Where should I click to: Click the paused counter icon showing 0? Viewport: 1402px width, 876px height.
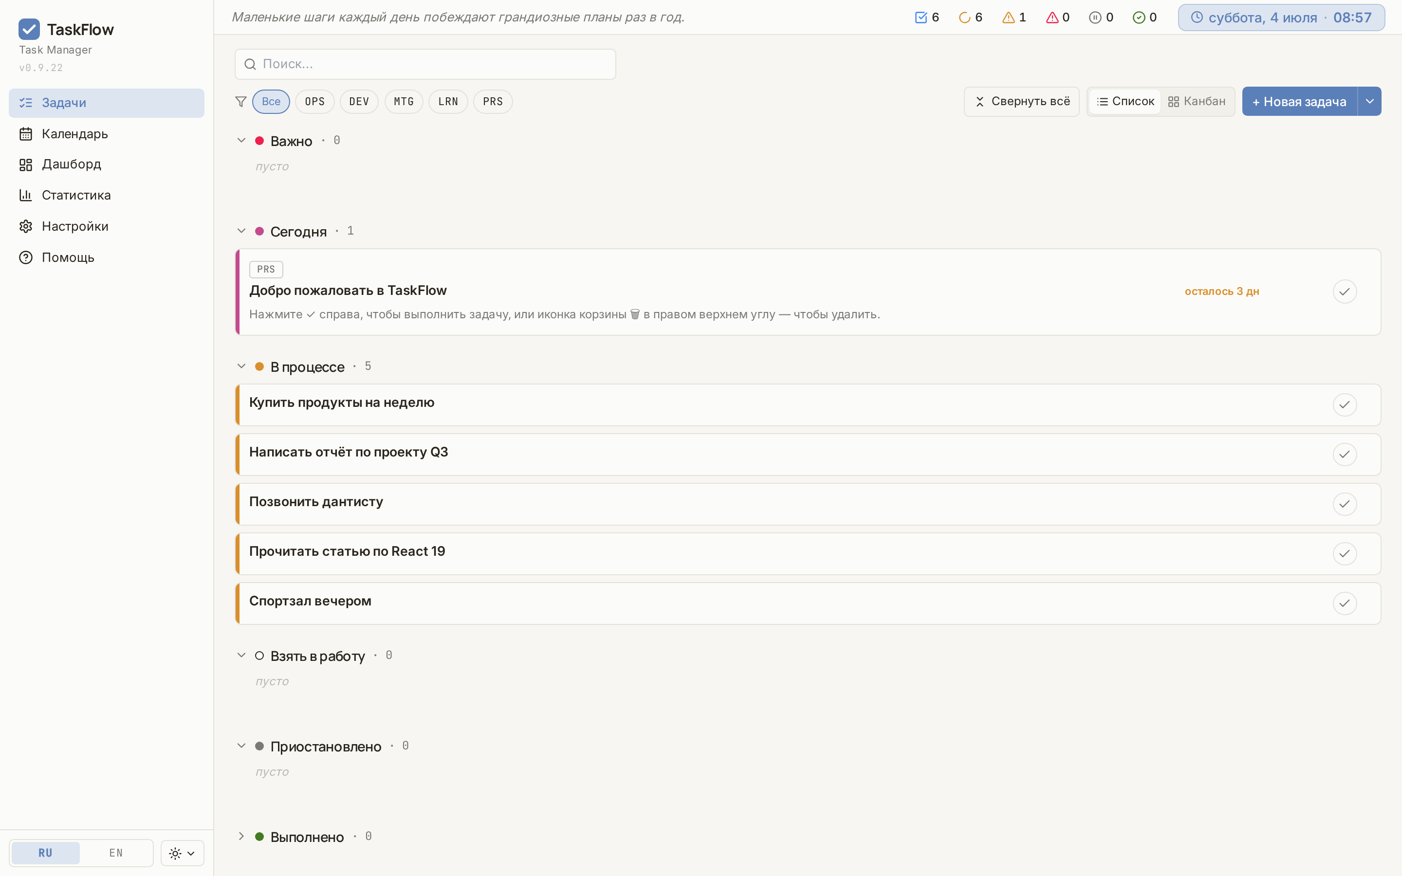pyautogui.click(x=1095, y=18)
